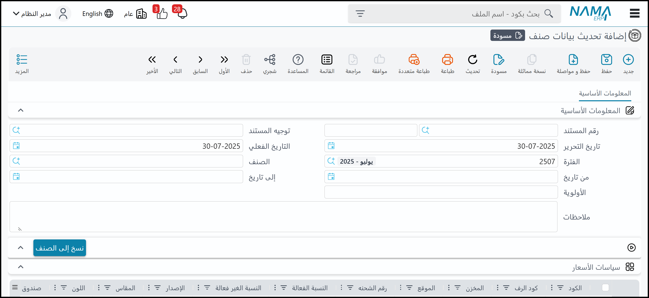The height and width of the screenshot is (298, 649).
Task: Click the Refresh (تحديث) icon
Action: (x=472, y=60)
